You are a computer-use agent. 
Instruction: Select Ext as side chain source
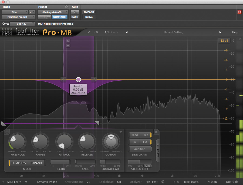point(145,142)
